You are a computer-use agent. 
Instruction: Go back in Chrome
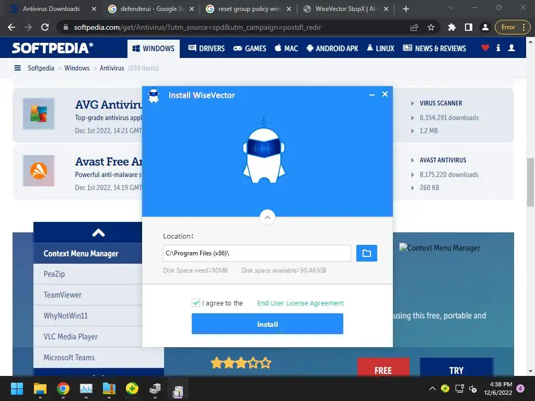[11, 27]
